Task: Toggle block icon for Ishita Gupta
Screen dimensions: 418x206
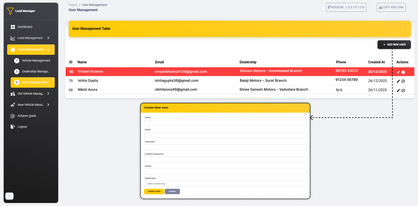Action: (x=403, y=81)
